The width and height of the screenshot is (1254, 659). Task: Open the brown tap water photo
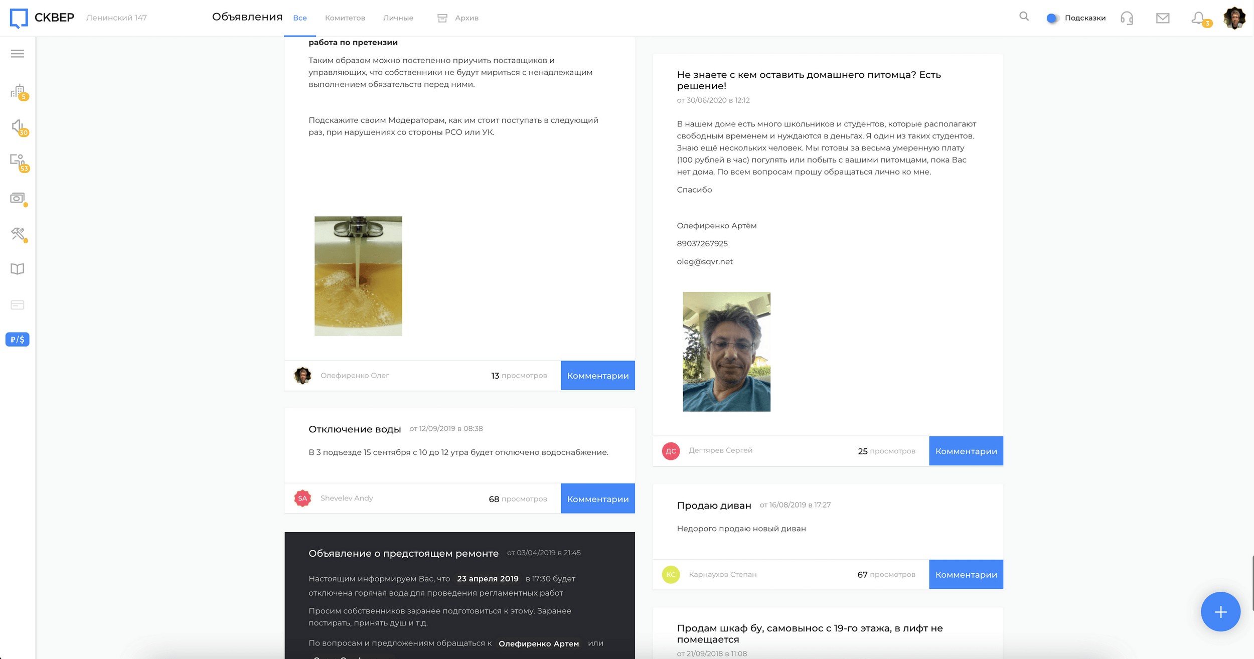pyautogui.click(x=358, y=276)
